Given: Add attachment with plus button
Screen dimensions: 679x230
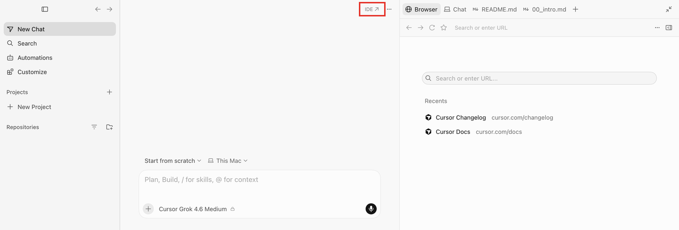Looking at the screenshot, I should pos(148,209).
